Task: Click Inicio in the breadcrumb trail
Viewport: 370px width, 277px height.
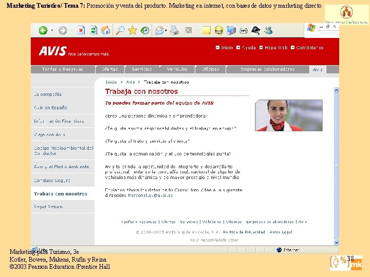Action: (x=111, y=82)
